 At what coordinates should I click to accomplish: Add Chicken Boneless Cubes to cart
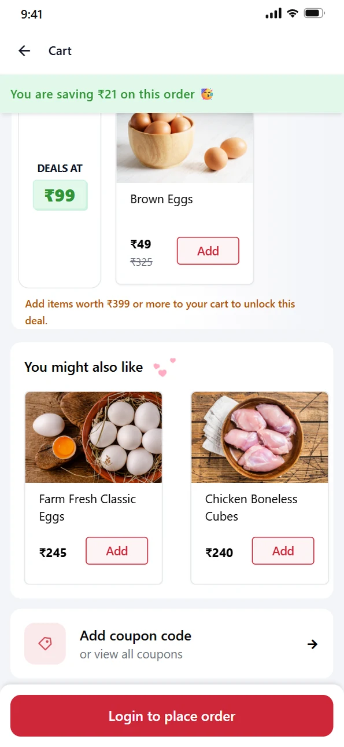point(283,551)
